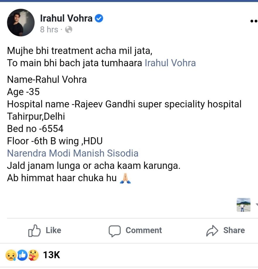Expand the arrow at the right edge
This screenshot has width=258, height=269.
[257, 205]
